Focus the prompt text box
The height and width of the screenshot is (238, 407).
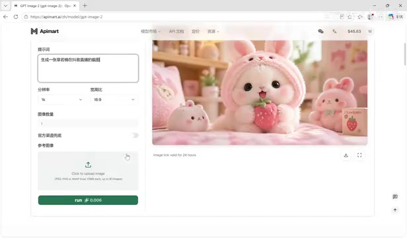(88, 68)
